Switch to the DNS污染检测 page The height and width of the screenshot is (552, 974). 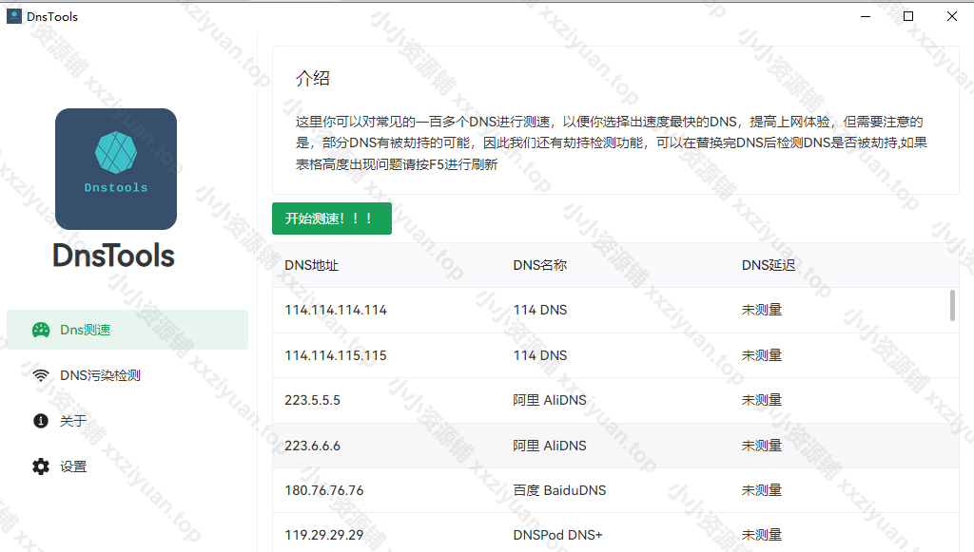tap(100, 375)
